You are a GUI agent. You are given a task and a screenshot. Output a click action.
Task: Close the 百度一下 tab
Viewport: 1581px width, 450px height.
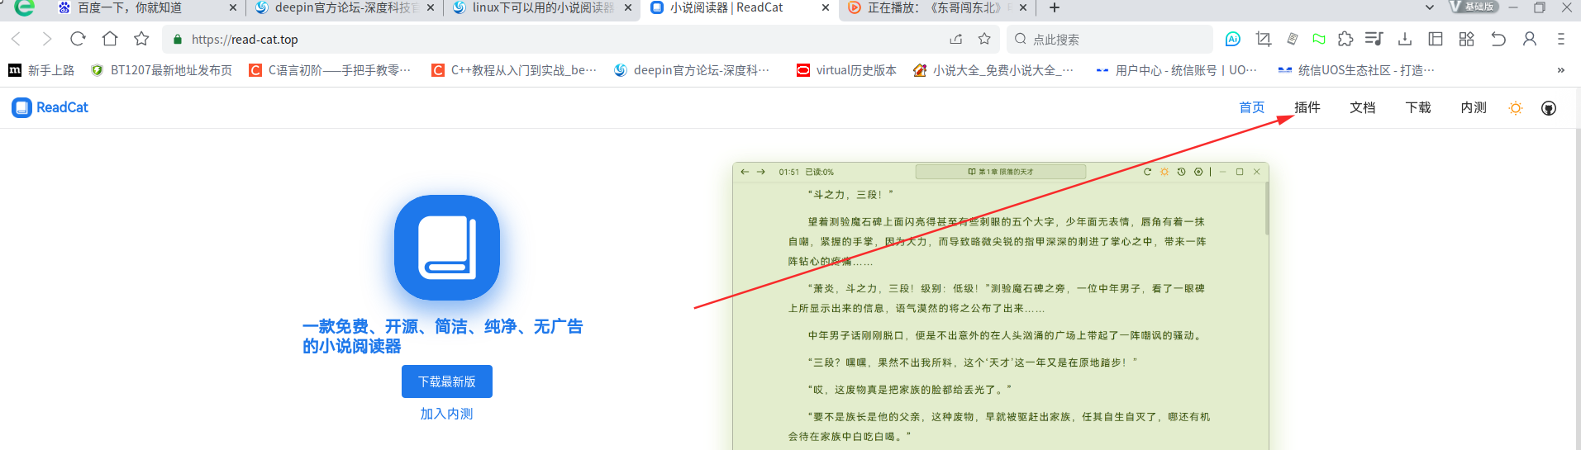232,7
